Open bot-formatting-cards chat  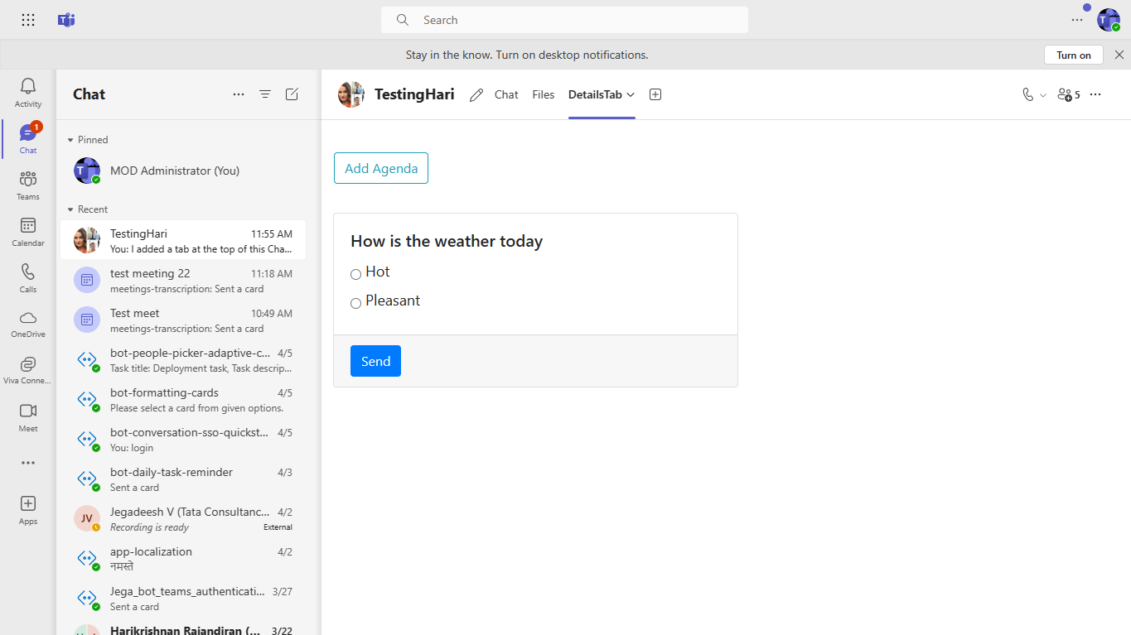point(183,399)
